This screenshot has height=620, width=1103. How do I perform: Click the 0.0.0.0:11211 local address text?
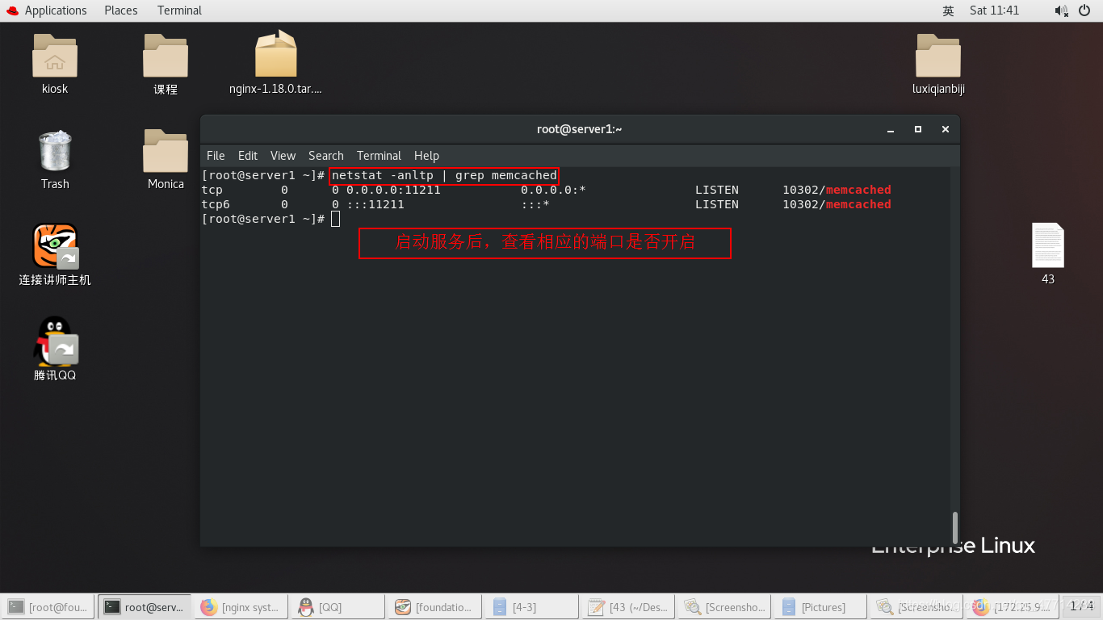coord(394,190)
